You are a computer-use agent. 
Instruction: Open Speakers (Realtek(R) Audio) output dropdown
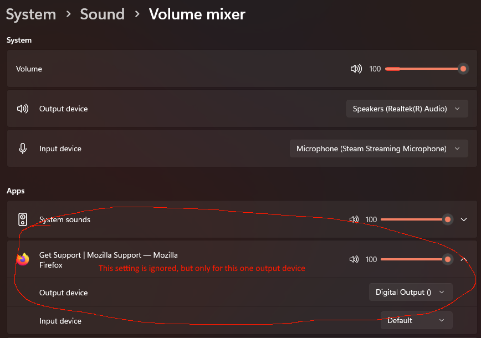(x=406, y=109)
